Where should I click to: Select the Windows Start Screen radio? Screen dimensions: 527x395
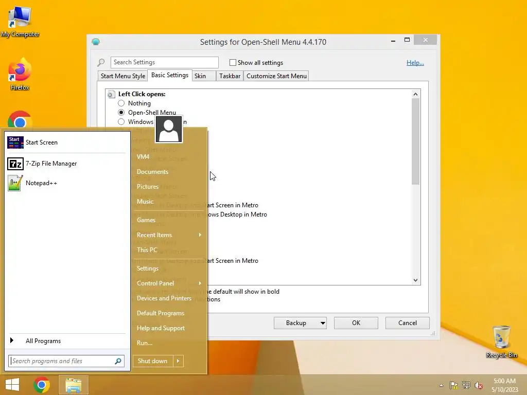[121, 121]
